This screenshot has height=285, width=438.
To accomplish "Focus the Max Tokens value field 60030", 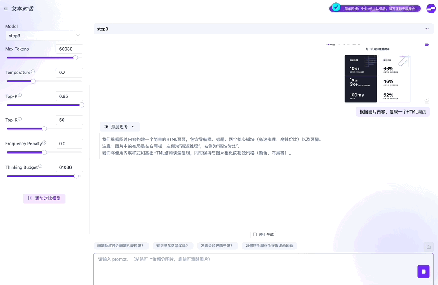I will pos(69,49).
